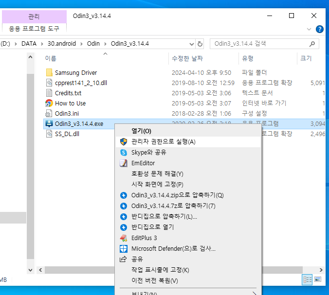This screenshot has height=295, width=329.
Task: Select 시작 화면에 고정(P) entry
Action: 188,184
